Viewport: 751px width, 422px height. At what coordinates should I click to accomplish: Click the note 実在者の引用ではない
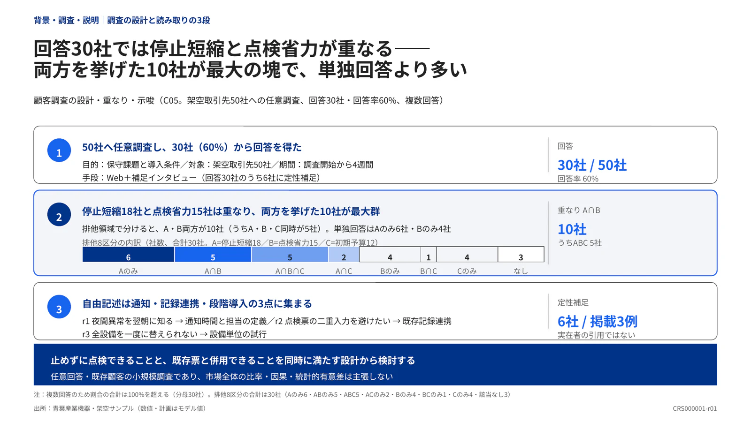click(x=596, y=335)
